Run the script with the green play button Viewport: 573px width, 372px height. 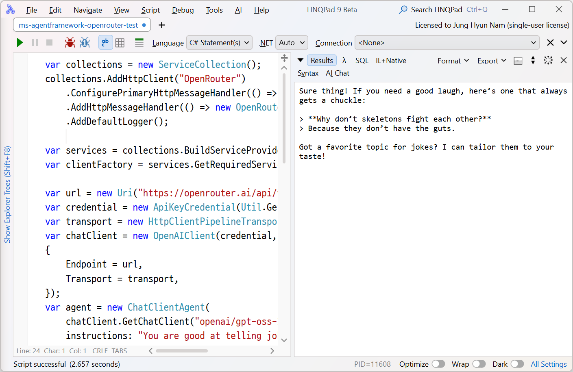[x=20, y=43]
